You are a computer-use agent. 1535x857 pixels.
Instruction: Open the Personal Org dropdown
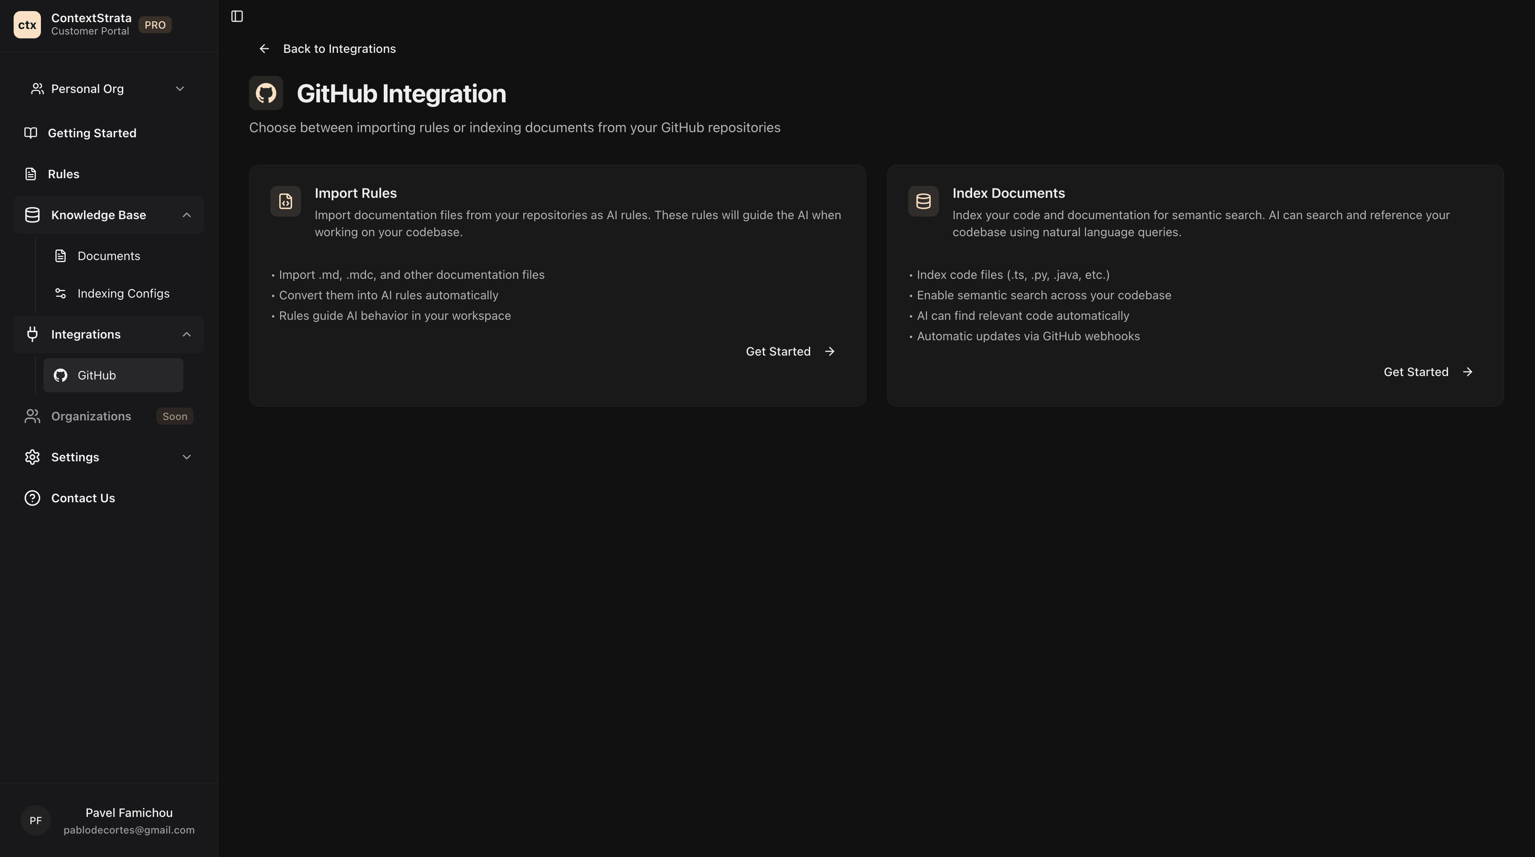(x=108, y=89)
